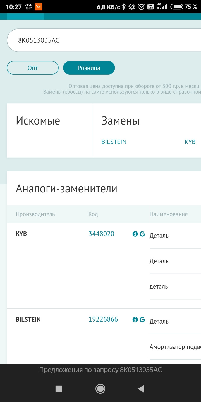
Task: Open the Замены tab
Action: point(120,121)
